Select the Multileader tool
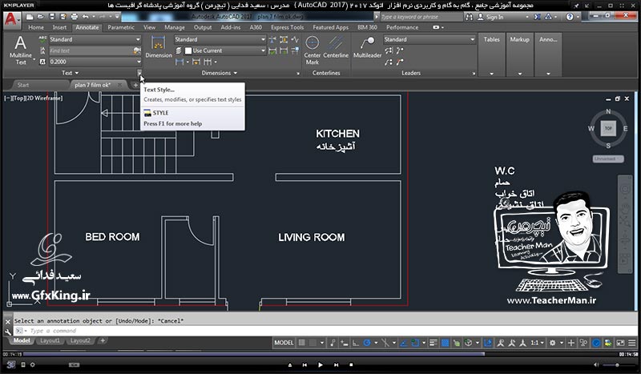The height and width of the screenshot is (374, 641). pyautogui.click(x=367, y=47)
